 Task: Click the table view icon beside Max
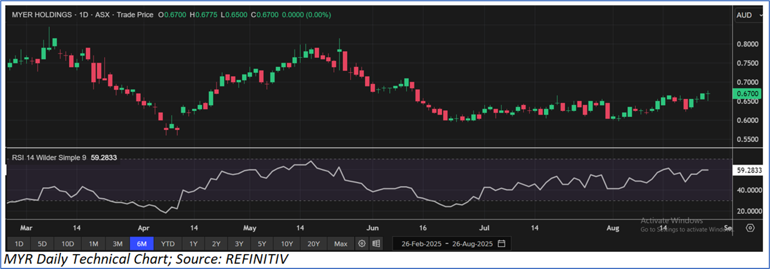coord(376,244)
